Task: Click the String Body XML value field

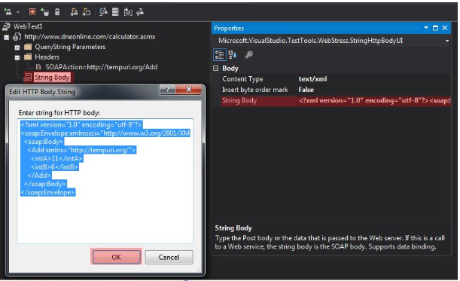Action: tap(374, 100)
